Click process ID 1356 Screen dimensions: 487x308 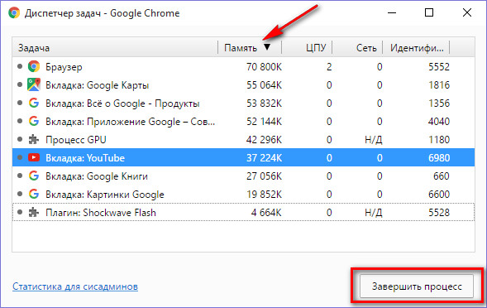coord(439,103)
